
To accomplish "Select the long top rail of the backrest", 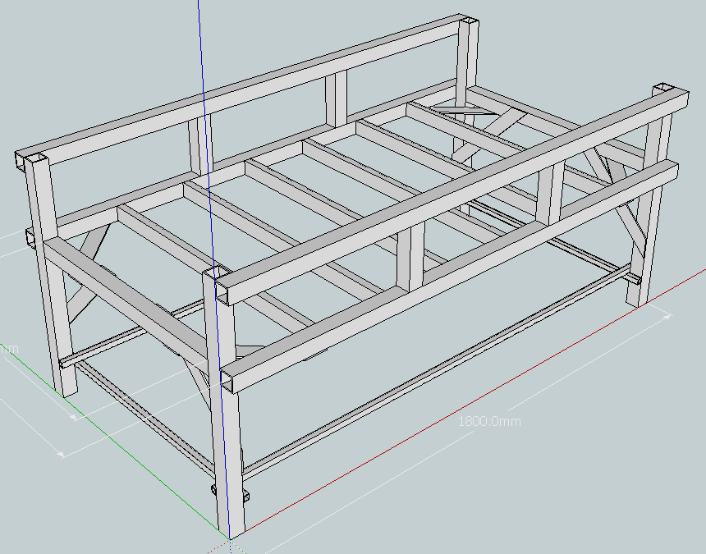I will tap(246, 89).
